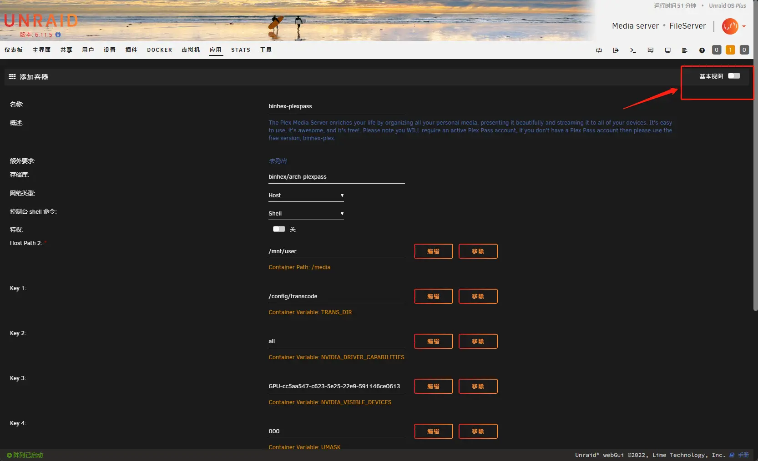This screenshot has width=758, height=461.
Task: Enable the 特权 privileged switch
Action: [279, 229]
